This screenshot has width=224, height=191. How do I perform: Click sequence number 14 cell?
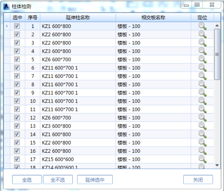[x=33, y=134]
